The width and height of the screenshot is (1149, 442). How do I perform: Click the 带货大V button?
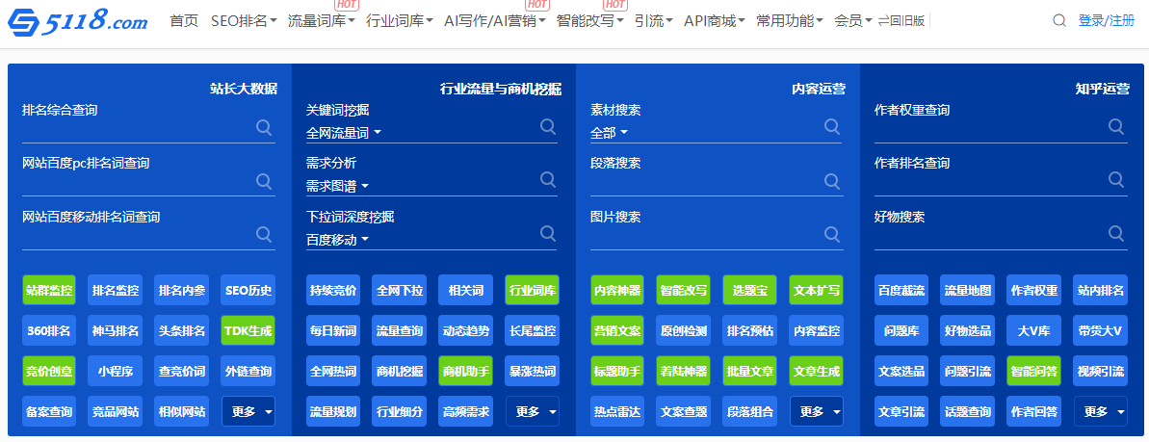[x=1101, y=330]
